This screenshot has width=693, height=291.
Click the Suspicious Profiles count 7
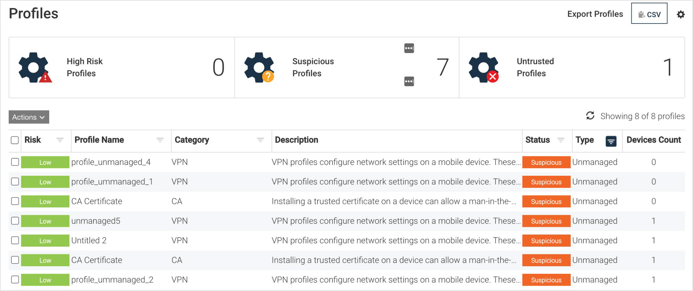[x=443, y=67]
